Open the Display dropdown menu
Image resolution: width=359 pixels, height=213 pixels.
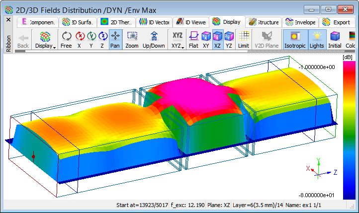point(45,40)
